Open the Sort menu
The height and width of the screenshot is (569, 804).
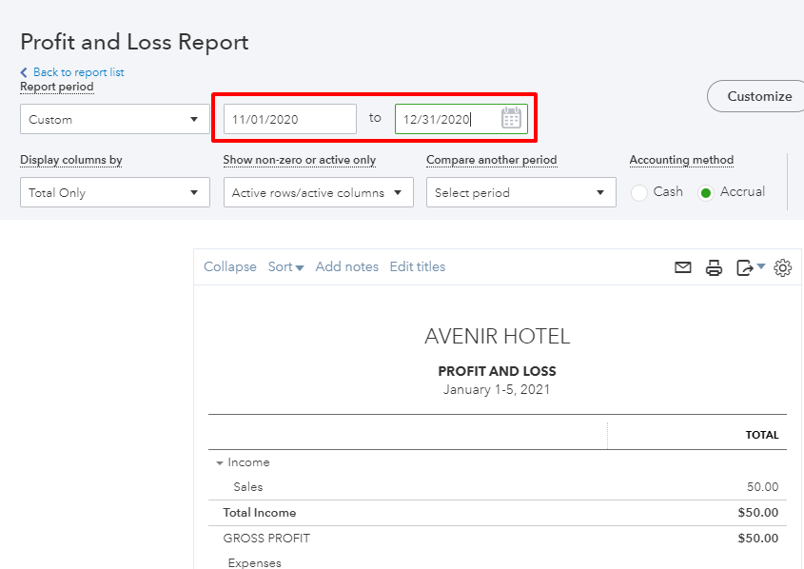[285, 267]
